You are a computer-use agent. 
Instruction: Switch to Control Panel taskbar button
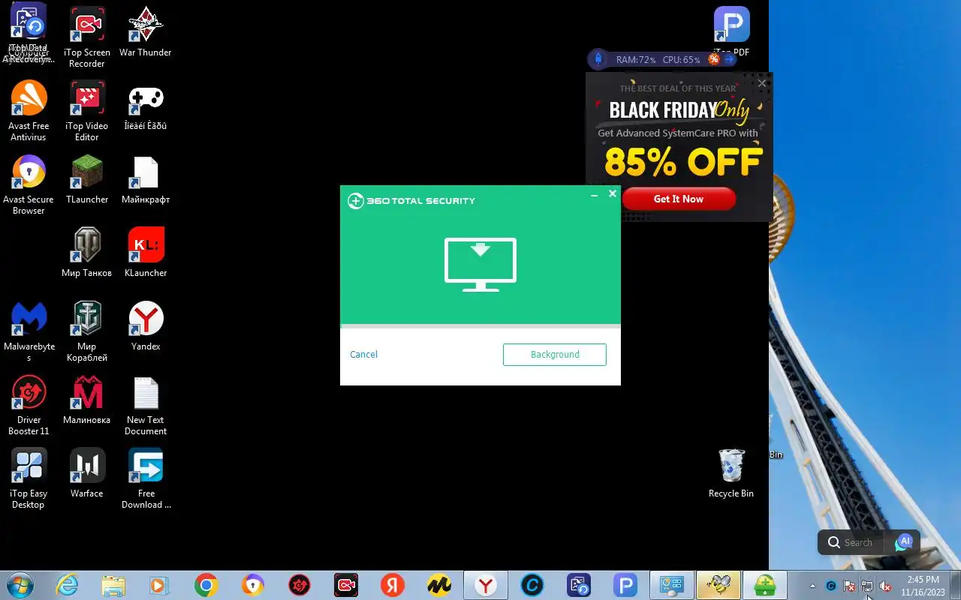[x=672, y=585]
